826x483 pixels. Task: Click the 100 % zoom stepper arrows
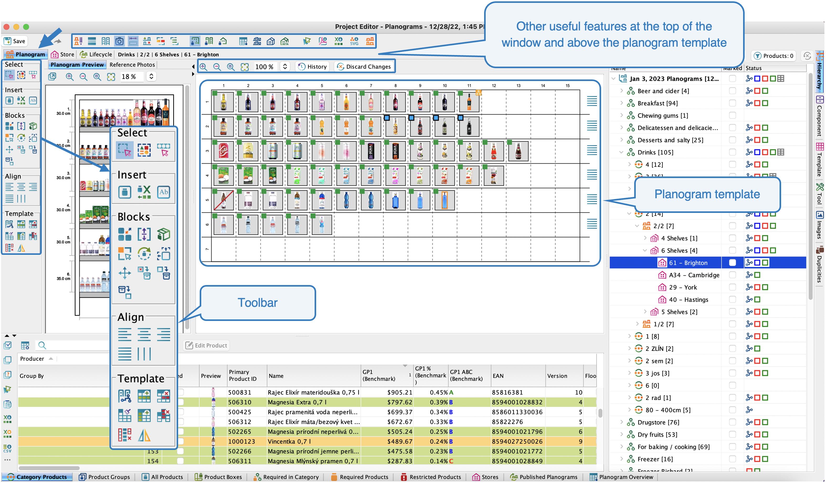(x=285, y=67)
